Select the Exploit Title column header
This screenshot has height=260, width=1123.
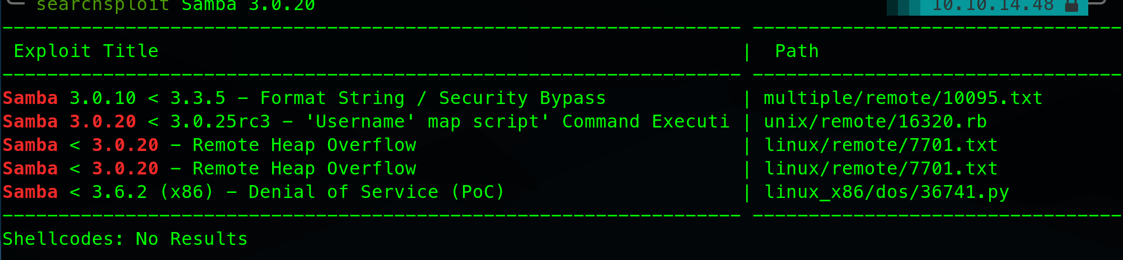(86, 51)
